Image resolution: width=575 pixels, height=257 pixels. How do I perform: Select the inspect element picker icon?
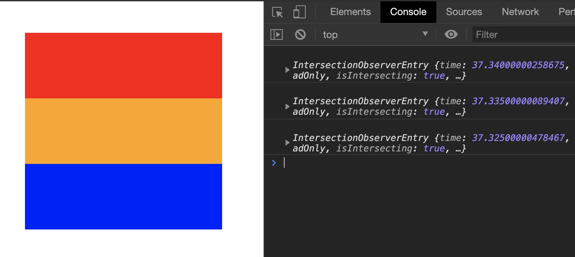pos(278,12)
